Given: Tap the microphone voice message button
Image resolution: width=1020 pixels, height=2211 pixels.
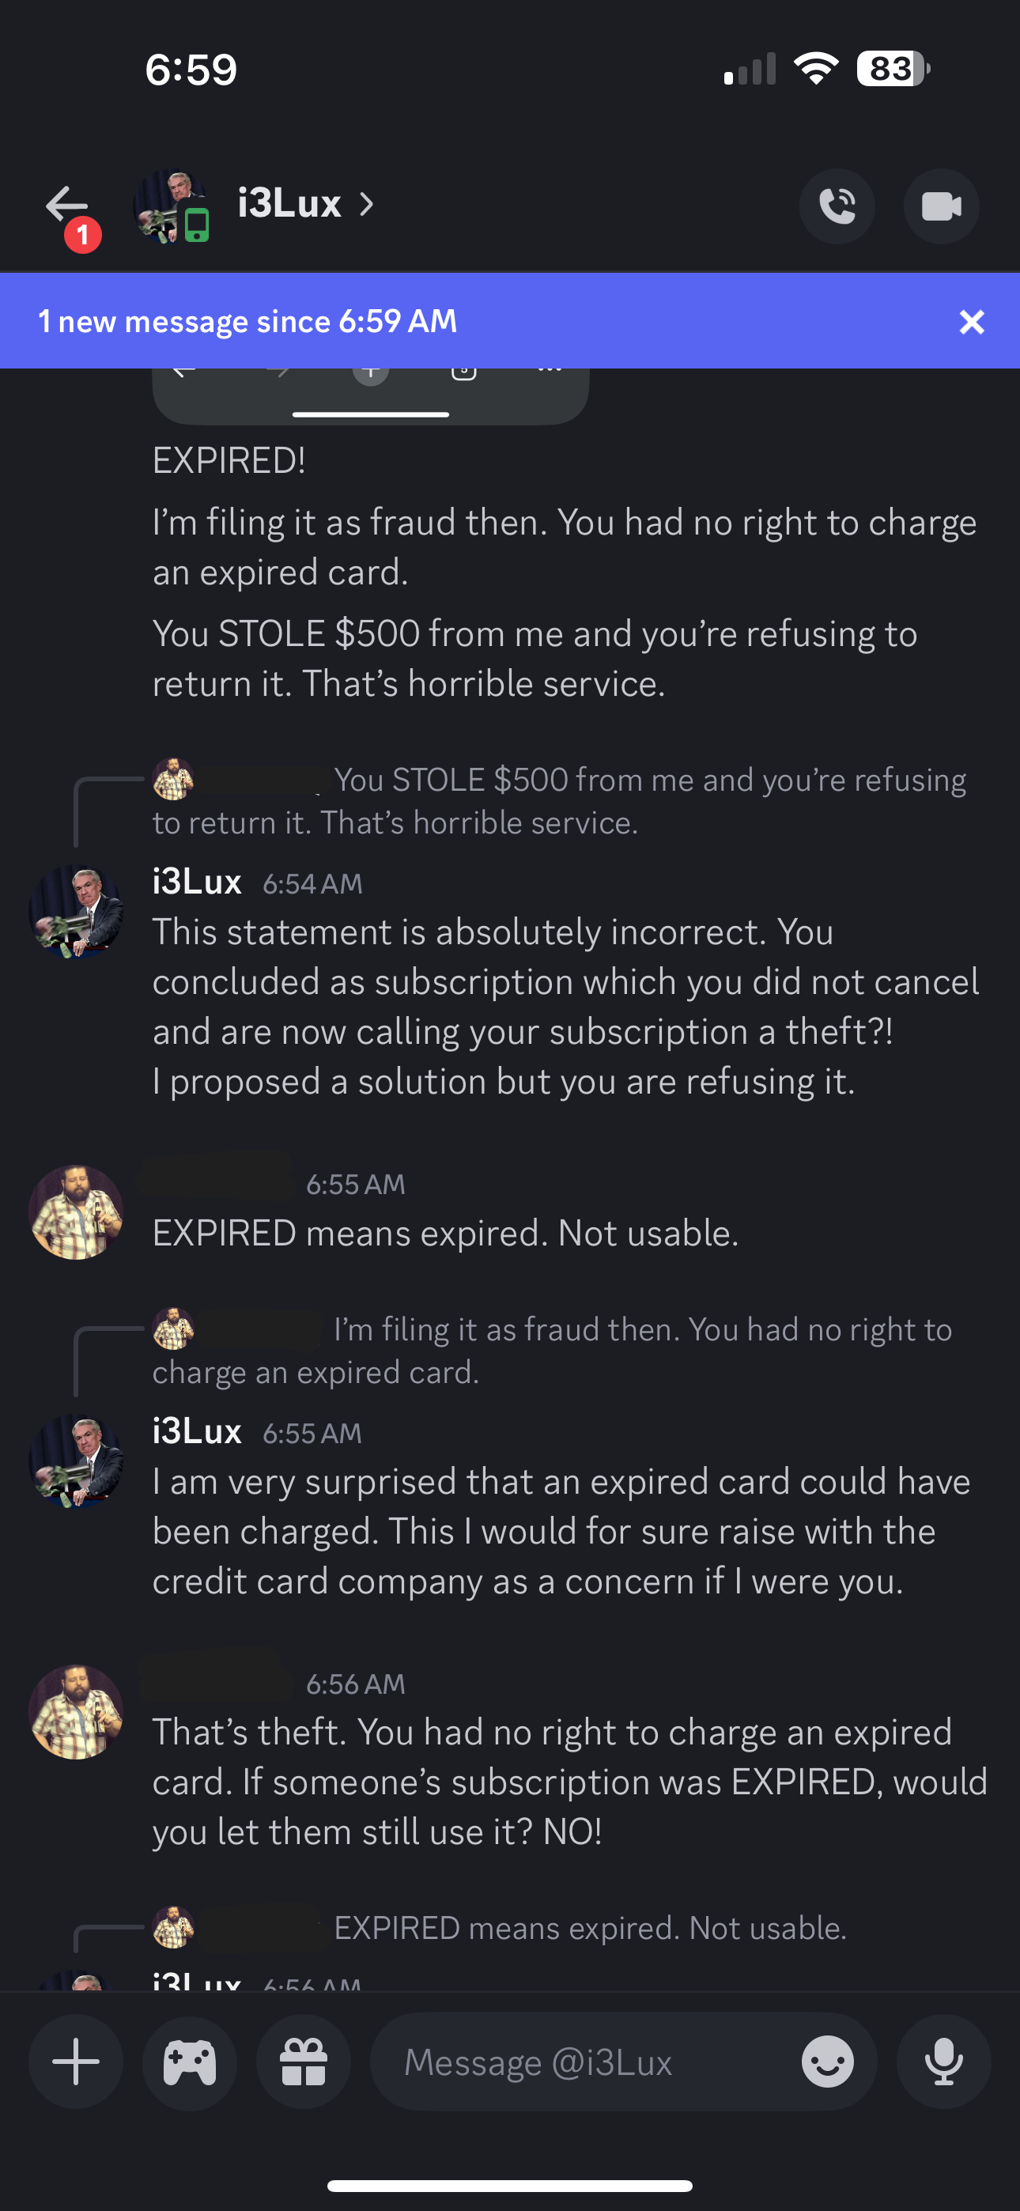Looking at the screenshot, I should [x=943, y=2061].
